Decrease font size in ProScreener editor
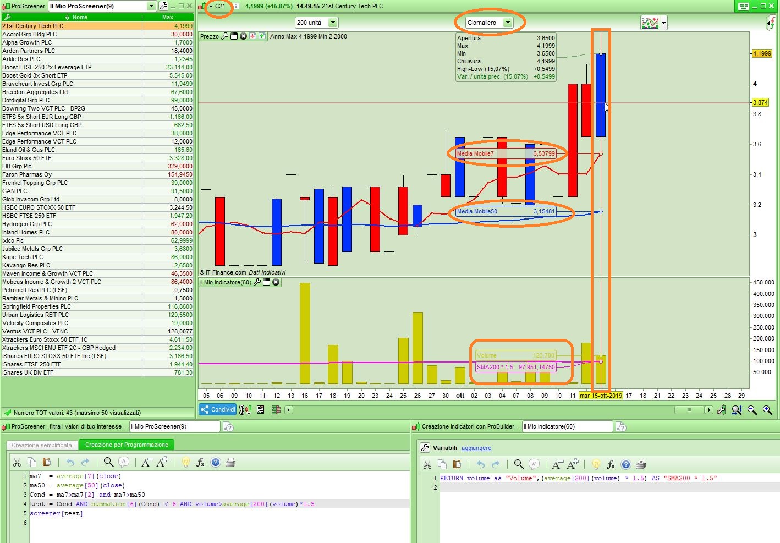Viewport: 780px width, 543px height. [x=147, y=463]
